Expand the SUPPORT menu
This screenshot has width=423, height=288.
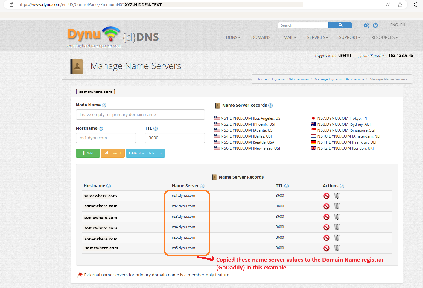tap(349, 37)
